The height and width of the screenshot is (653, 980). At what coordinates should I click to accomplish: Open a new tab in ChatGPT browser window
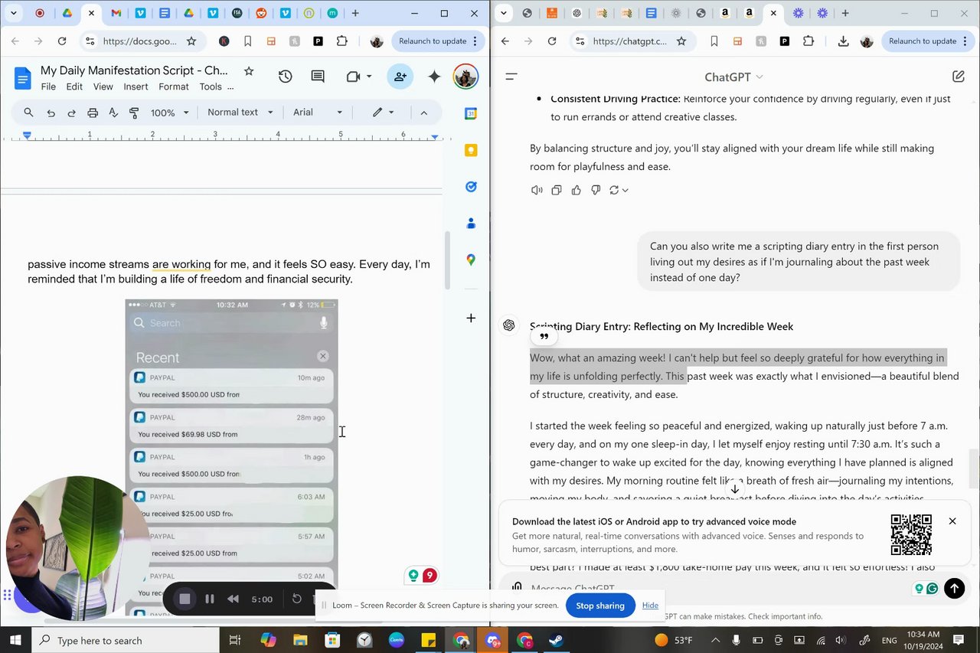845,13
